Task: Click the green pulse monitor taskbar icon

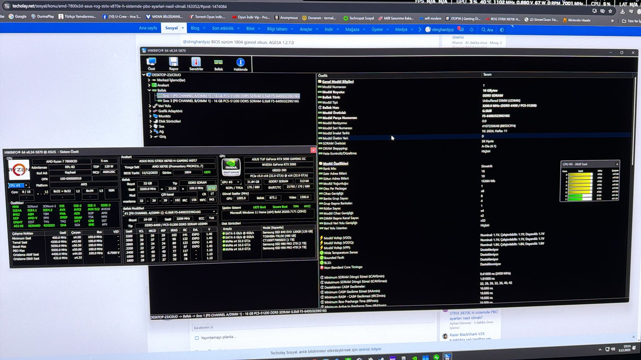Action: point(436,357)
